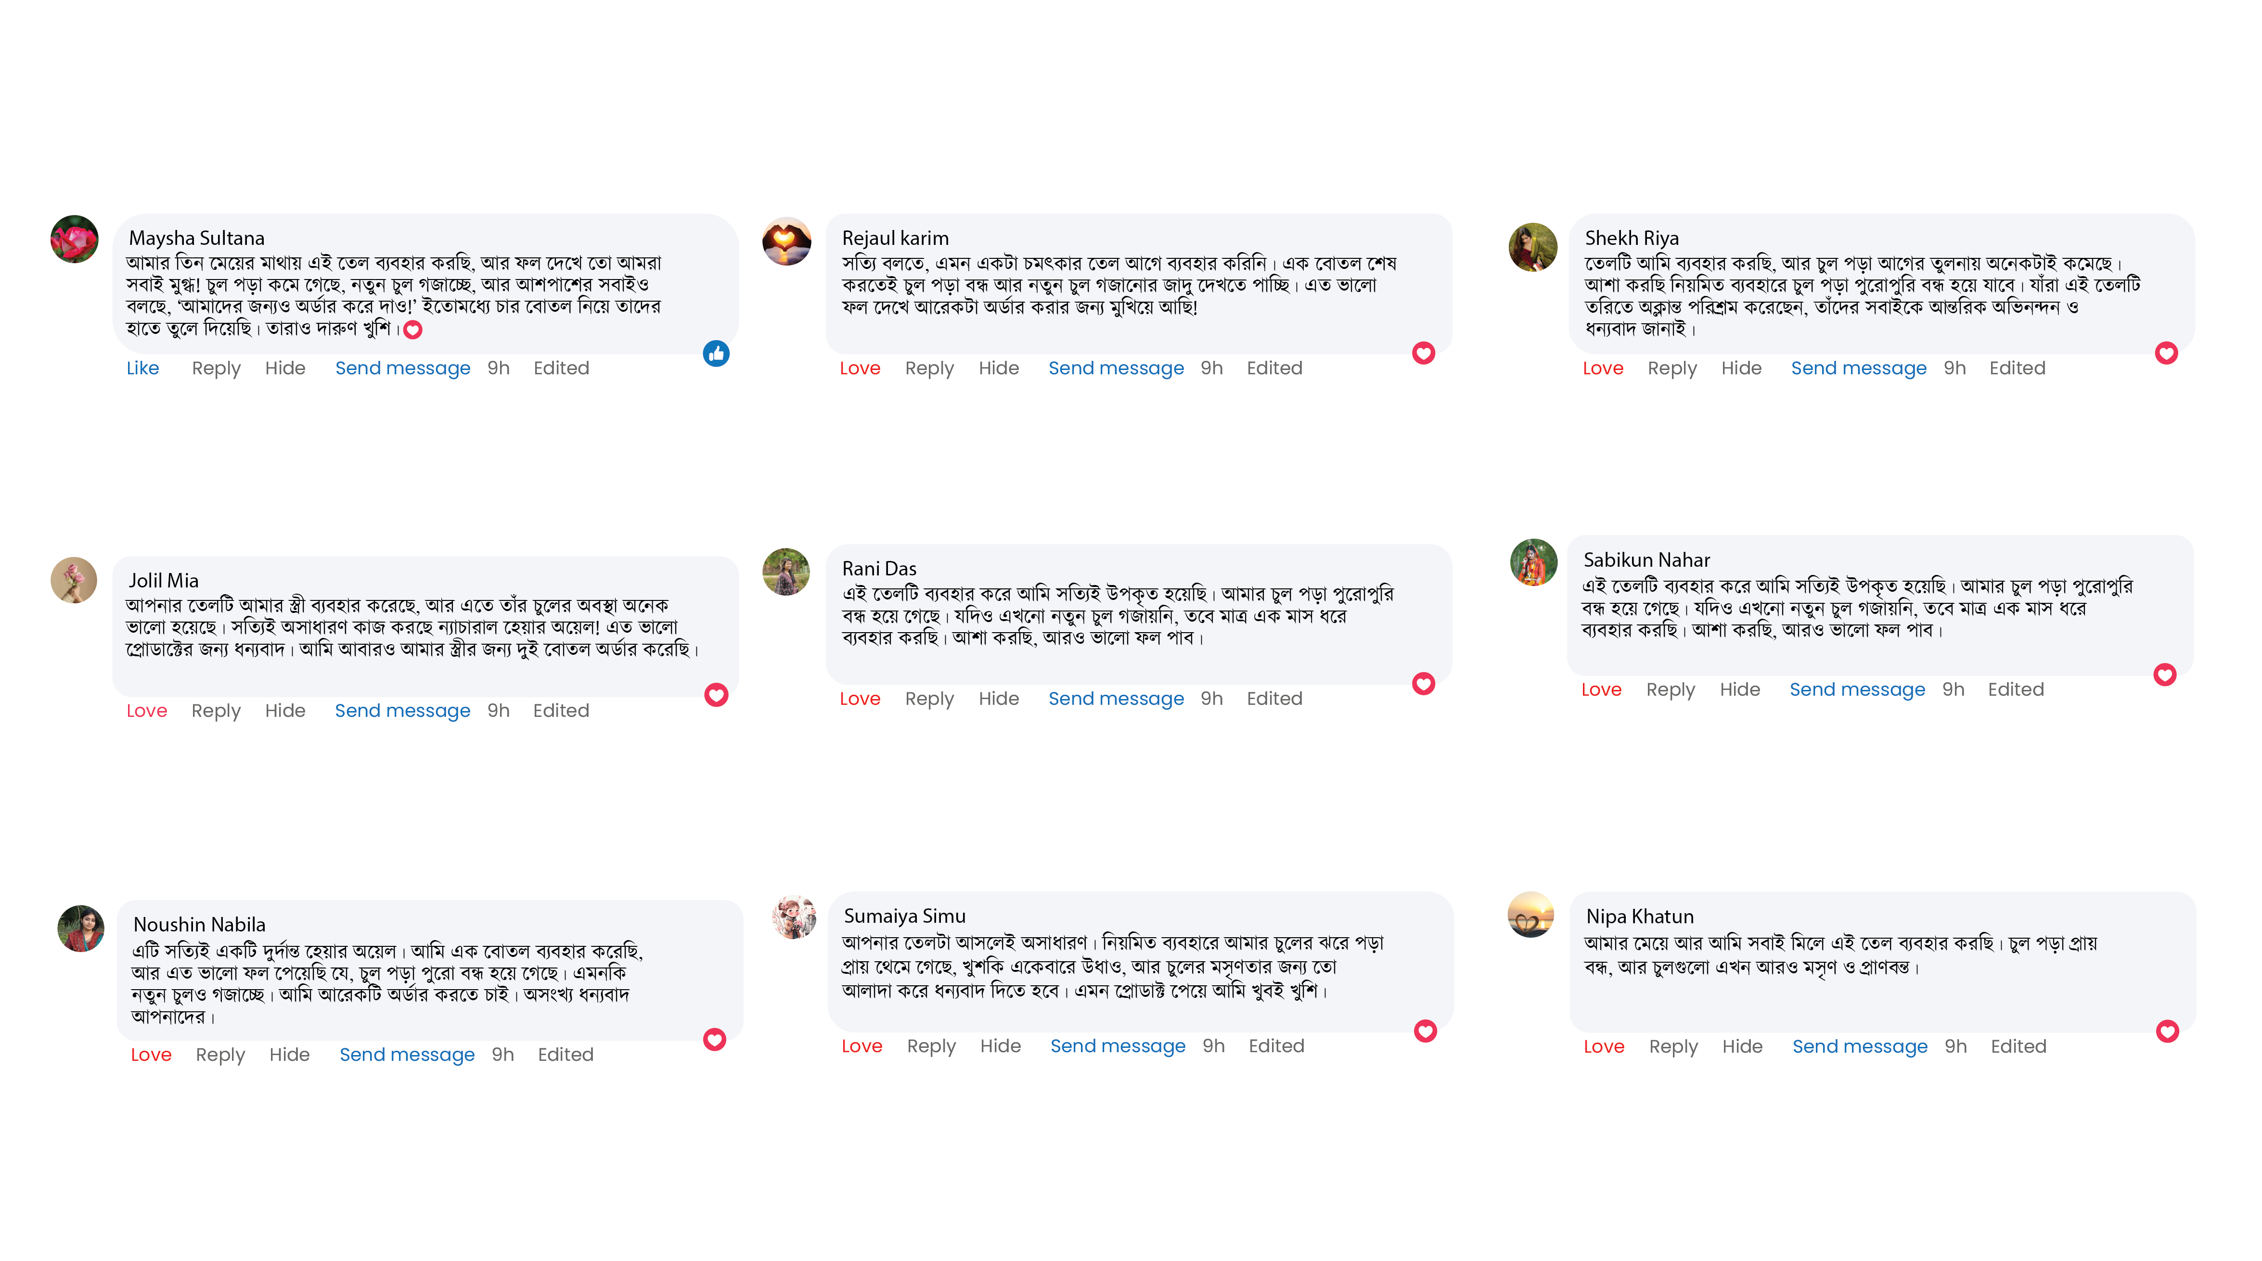Reply to Shekh Riya's comment
Screen dimensions: 2262x1261
[1672, 369]
